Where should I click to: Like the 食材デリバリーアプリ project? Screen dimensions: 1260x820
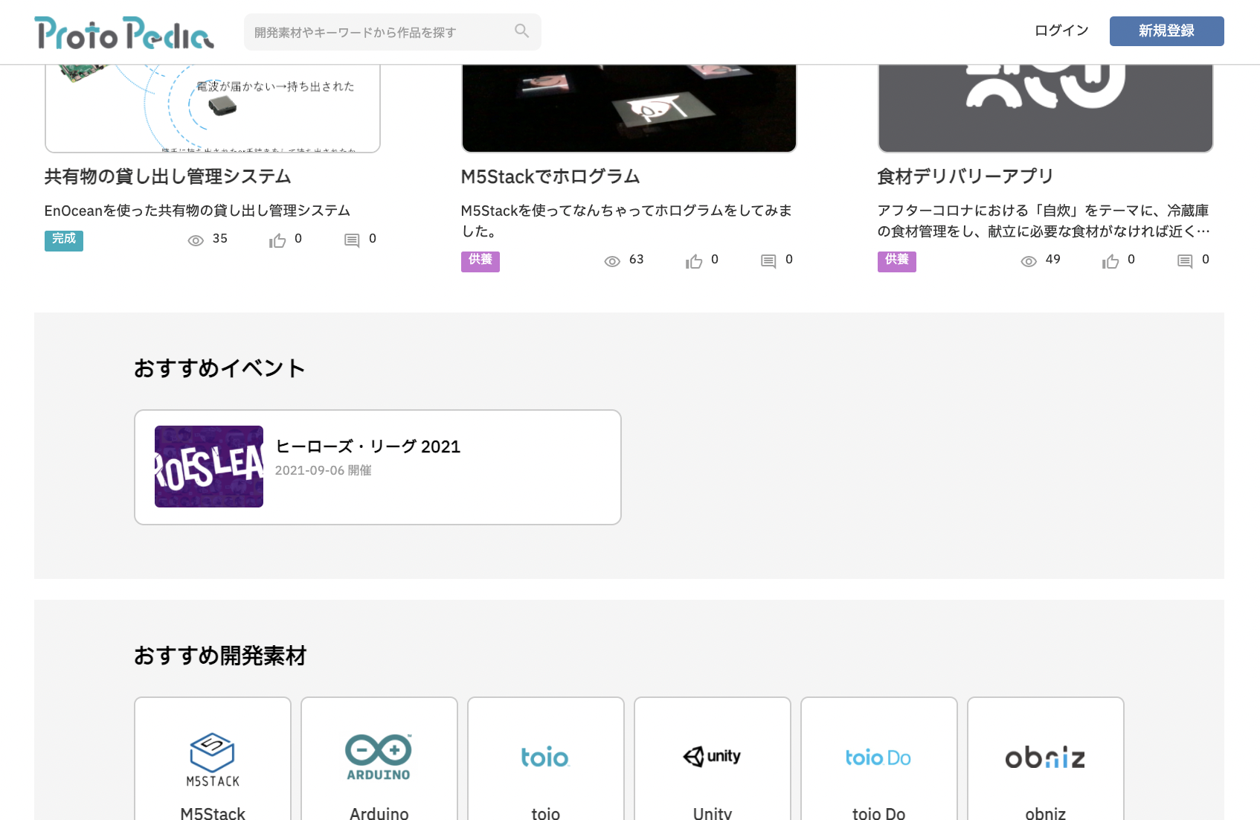[x=1110, y=261]
